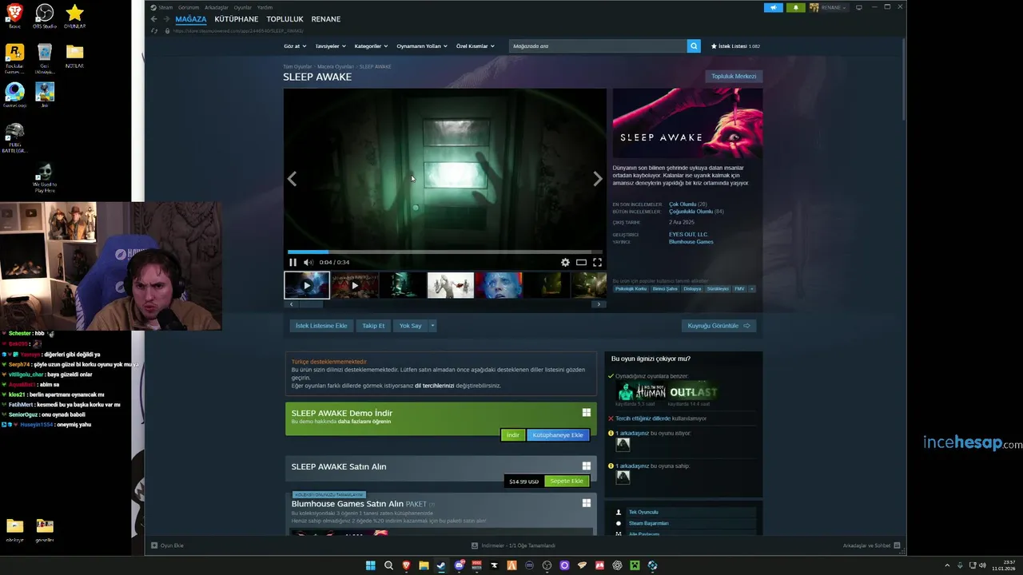Add tag with the plus button
The image size is (1023, 575).
click(x=751, y=288)
